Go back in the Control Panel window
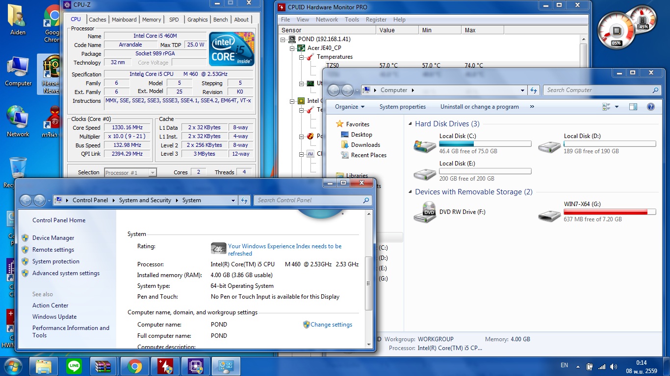This screenshot has height=376, width=670. (26, 200)
